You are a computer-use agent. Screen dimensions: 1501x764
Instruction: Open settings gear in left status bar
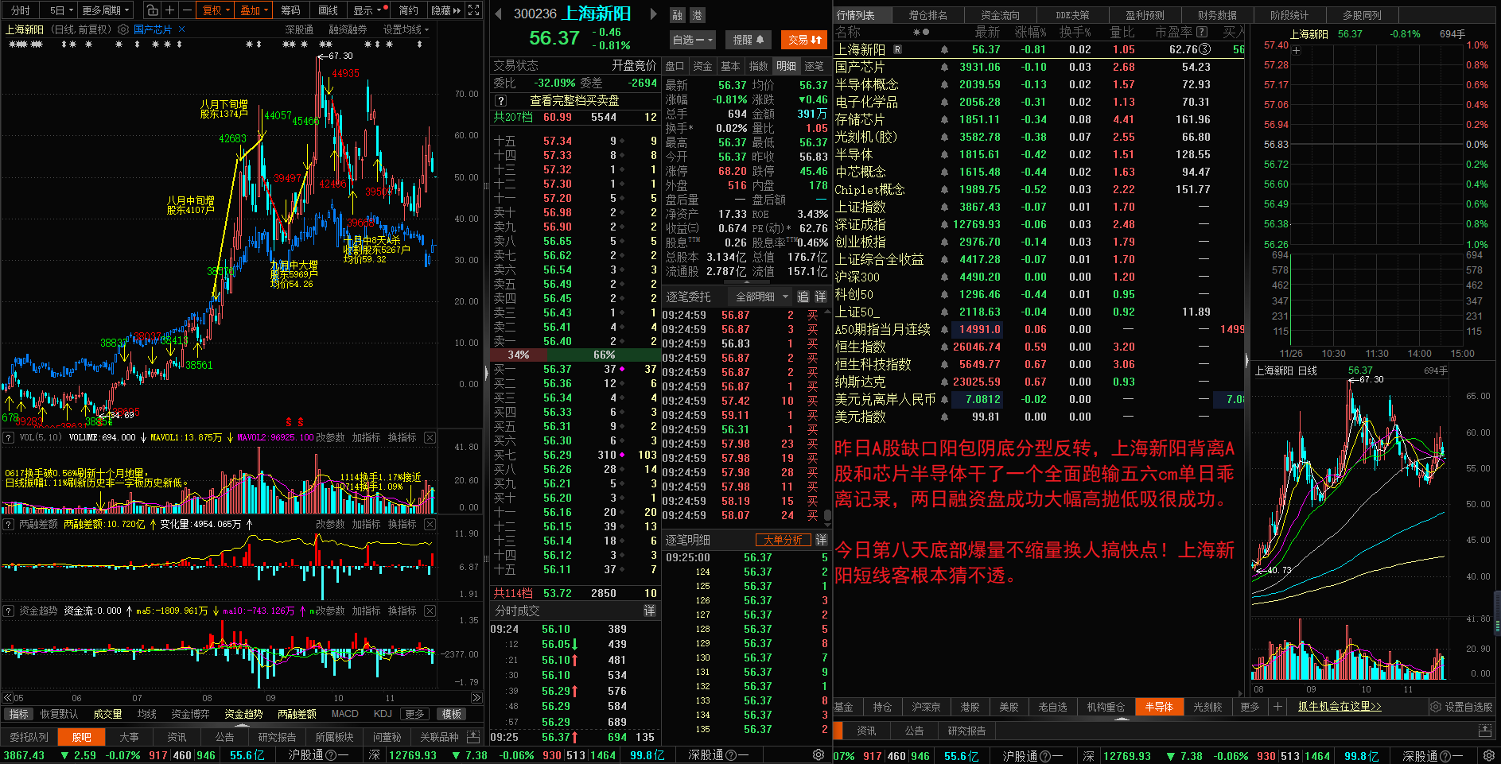(819, 755)
